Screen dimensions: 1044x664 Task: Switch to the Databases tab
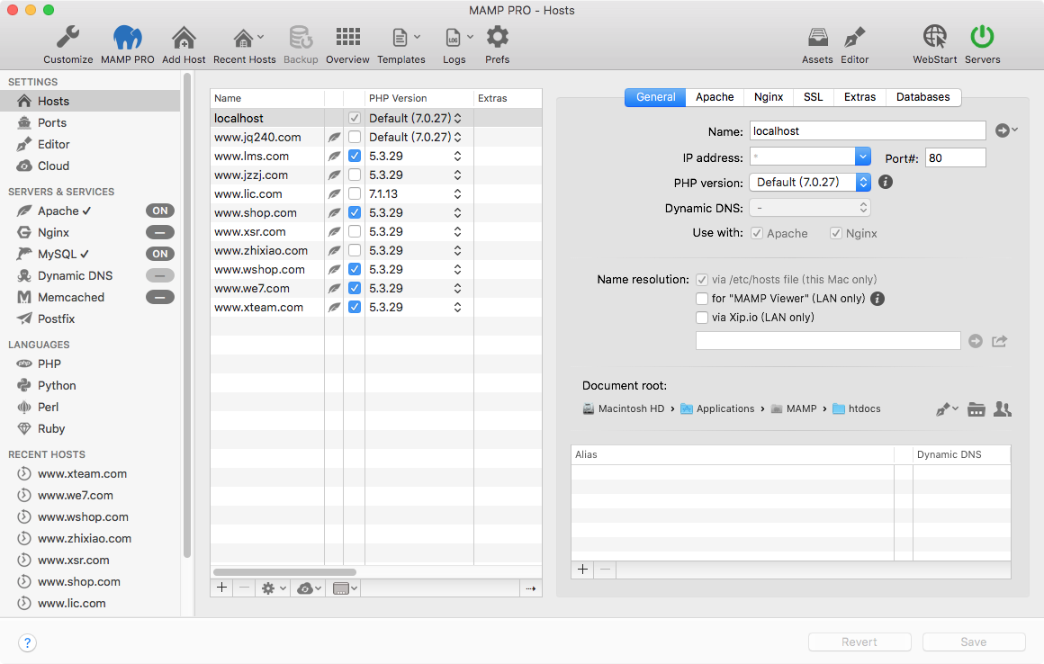click(922, 97)
